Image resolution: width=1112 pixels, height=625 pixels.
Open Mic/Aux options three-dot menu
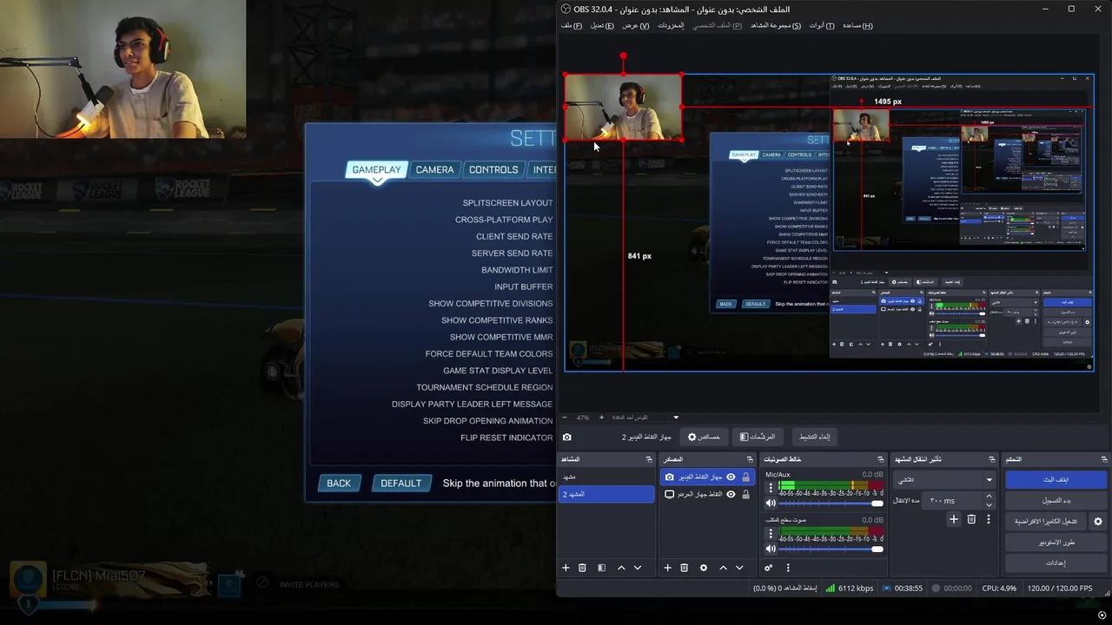771,488
